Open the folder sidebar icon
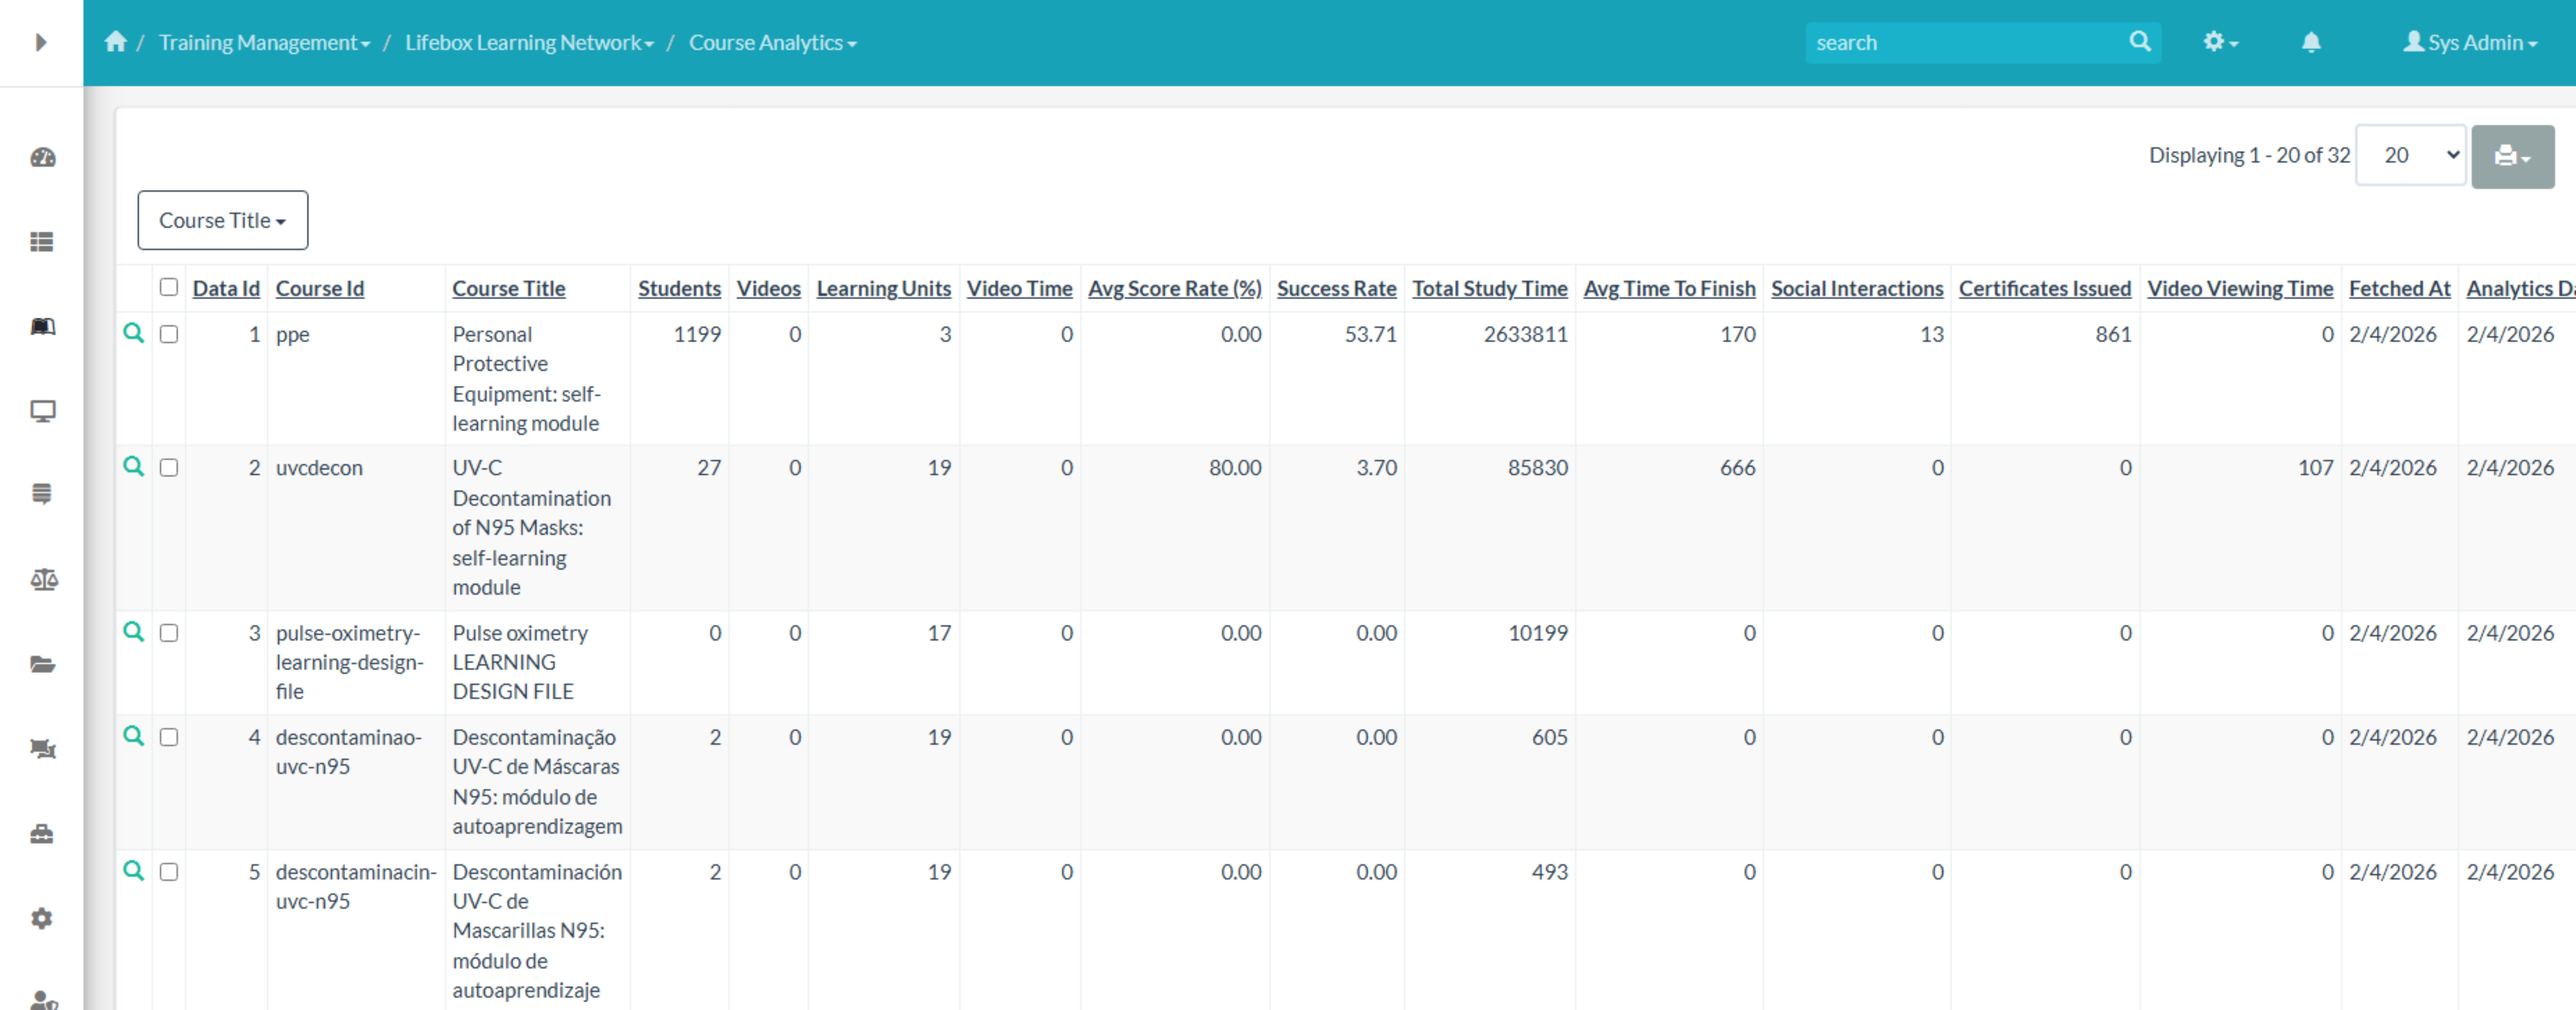 click(x=42, y=664)
